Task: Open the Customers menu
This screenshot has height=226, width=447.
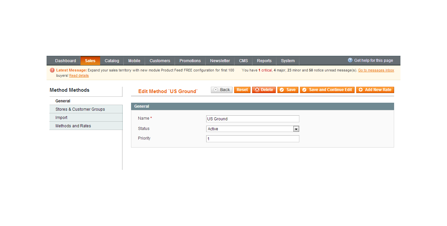Action: pyautogui.click(x=160, y=61)
